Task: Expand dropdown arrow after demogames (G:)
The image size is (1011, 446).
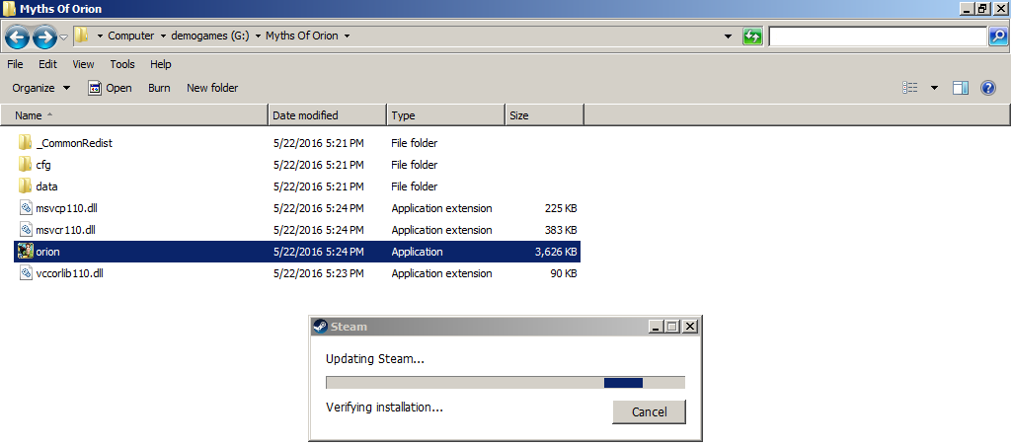Action: tap(258, 37)
